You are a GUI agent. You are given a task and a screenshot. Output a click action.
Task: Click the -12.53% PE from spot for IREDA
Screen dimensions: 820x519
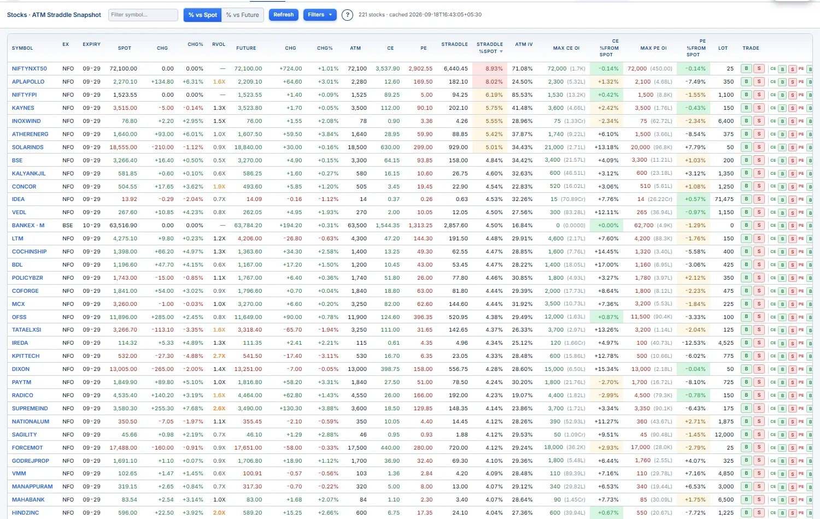tap(694, 343)
